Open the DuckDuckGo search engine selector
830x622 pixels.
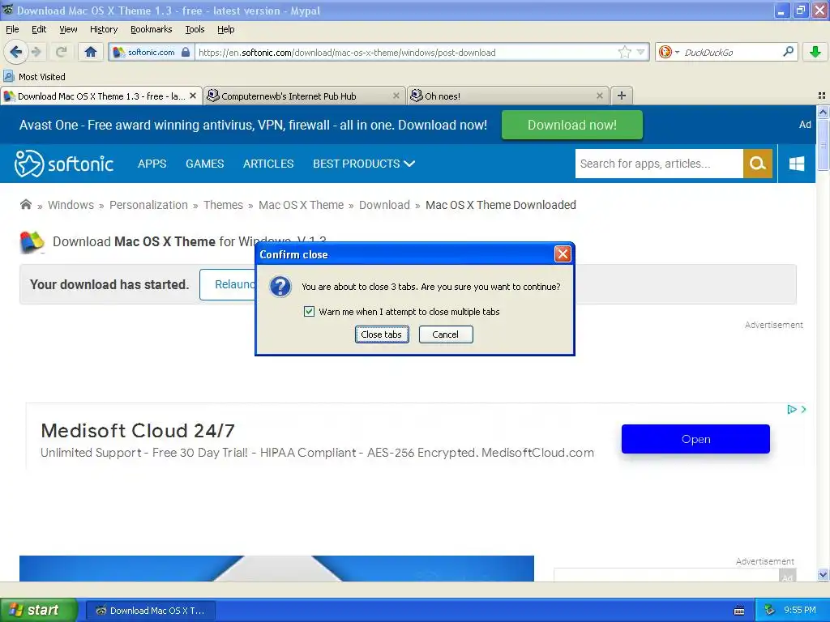pyautogui.click(x=669, y=52)
